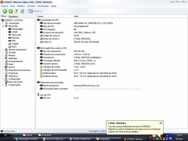
Task: Click the Multimídia icon in the tree
Action: (6, 58)
